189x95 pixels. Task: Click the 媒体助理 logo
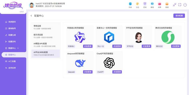point(13,6)
